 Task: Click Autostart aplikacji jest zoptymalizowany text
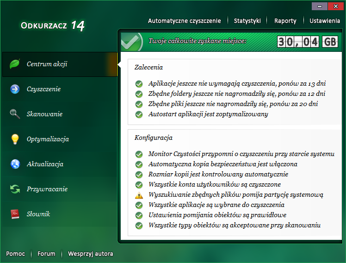pyautogui.click(x=208, y=114)
